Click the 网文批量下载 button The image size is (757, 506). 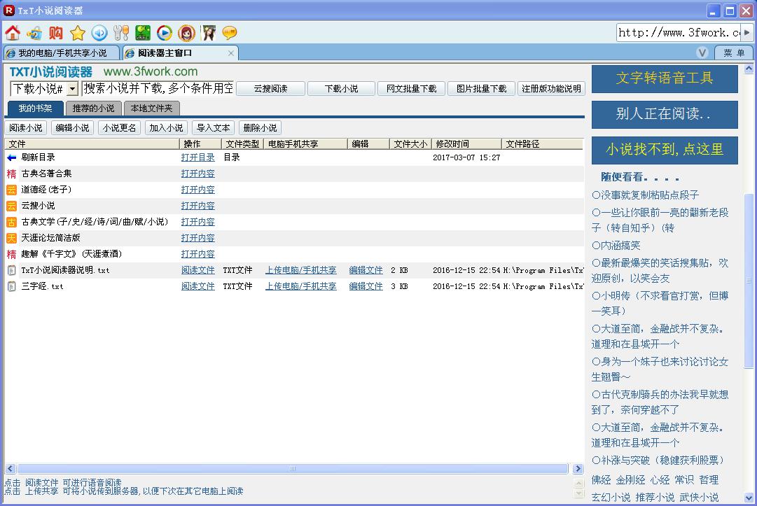[411, 89]
